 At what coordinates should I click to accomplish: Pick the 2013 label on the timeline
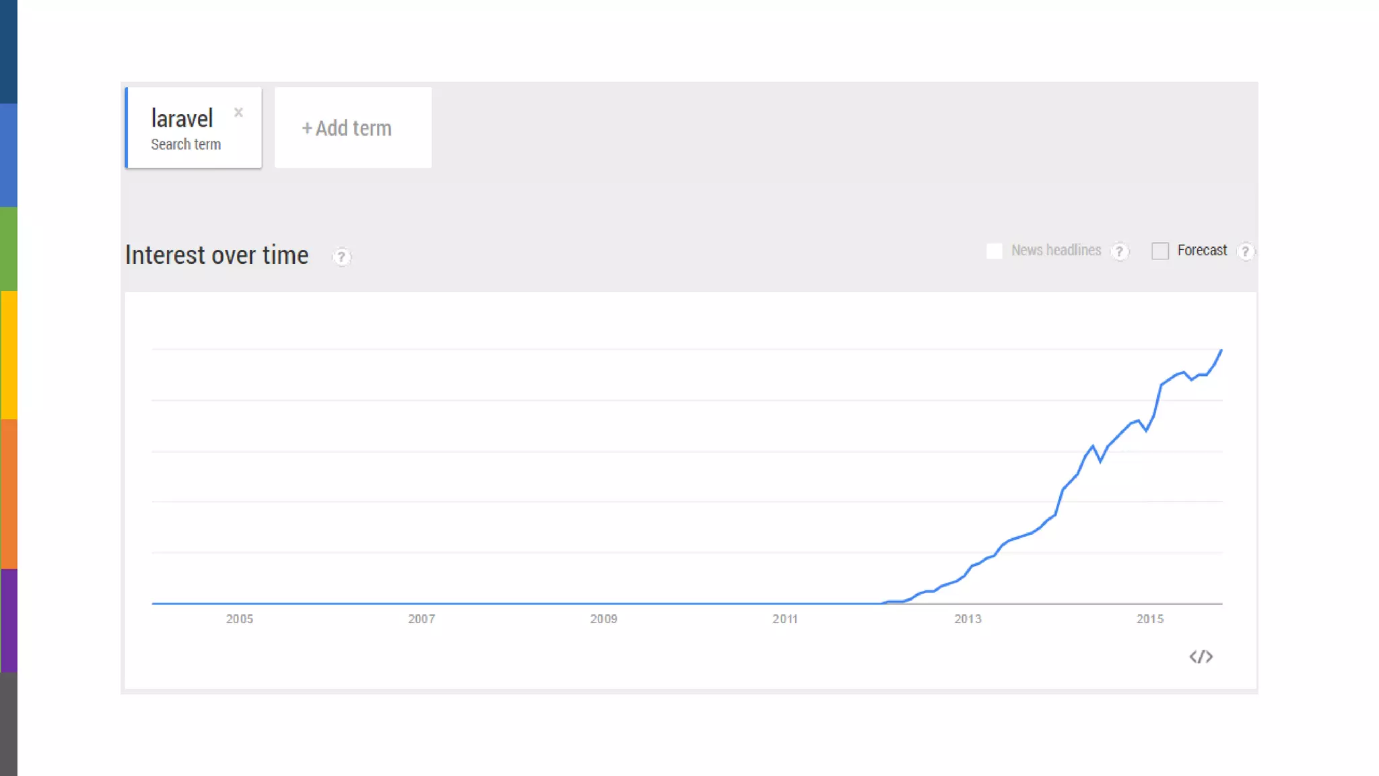(968, 619)
